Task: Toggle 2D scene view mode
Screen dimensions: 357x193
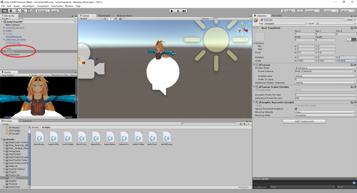Action: pyautogui.click(x=105, y=19)
